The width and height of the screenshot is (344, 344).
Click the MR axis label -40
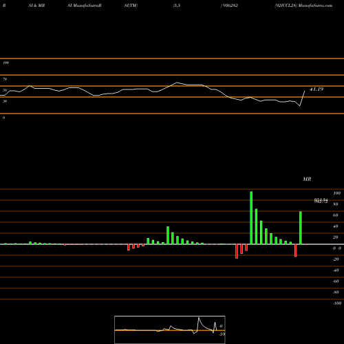click(x=336, y=270)
